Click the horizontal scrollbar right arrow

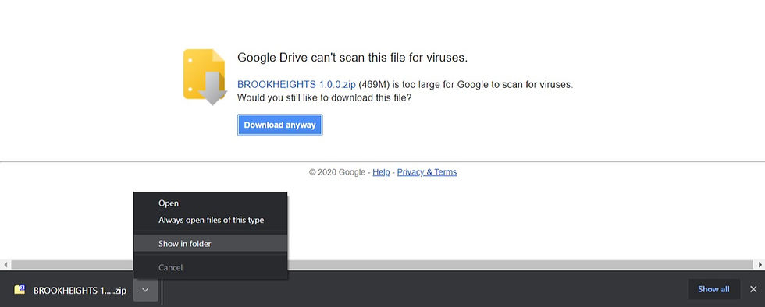point(760,265)
